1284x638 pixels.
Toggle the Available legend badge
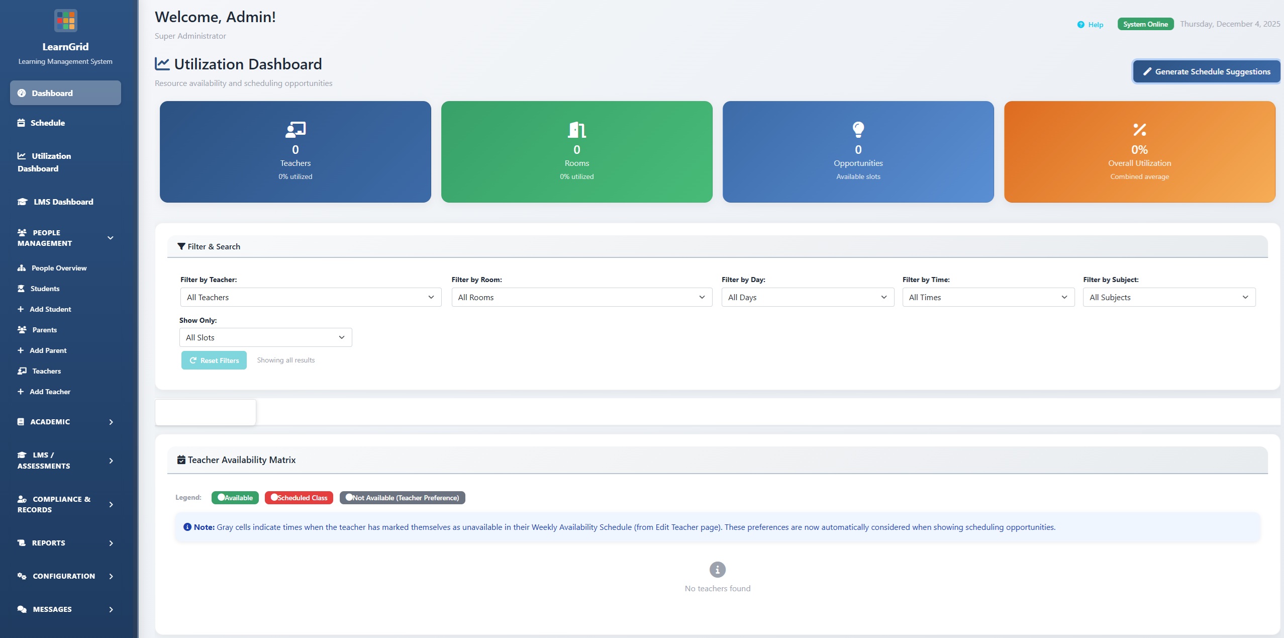(x=235, y=497)
